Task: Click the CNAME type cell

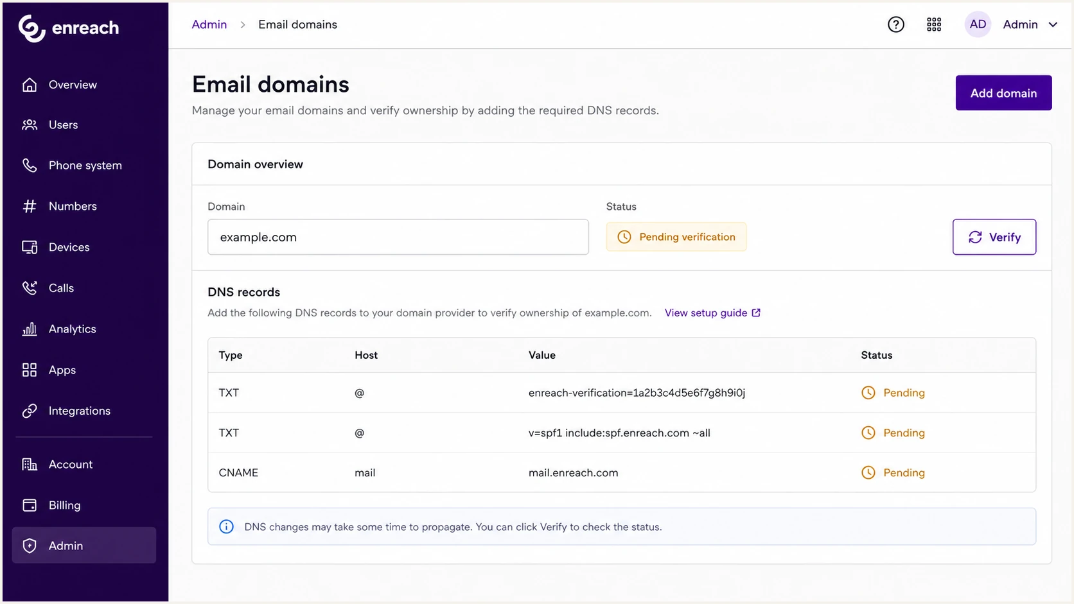Action: (238, 473)
